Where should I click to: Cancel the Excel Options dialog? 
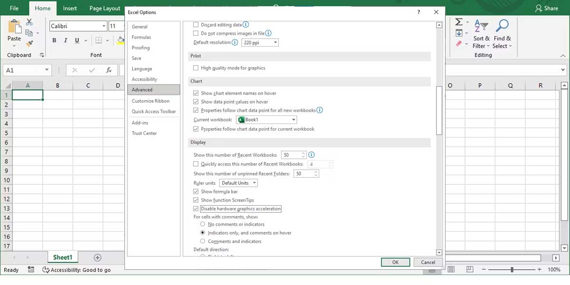(428, 262)
